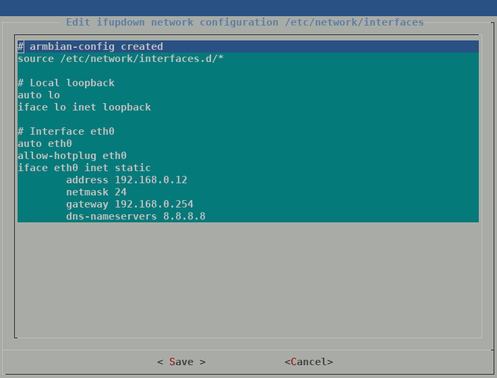
Task: Click the address 192.168.0.12 entry
Action: tap(126, 180)
